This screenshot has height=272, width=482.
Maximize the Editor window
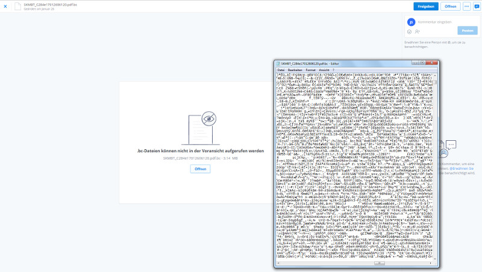(x=422, y=63)
